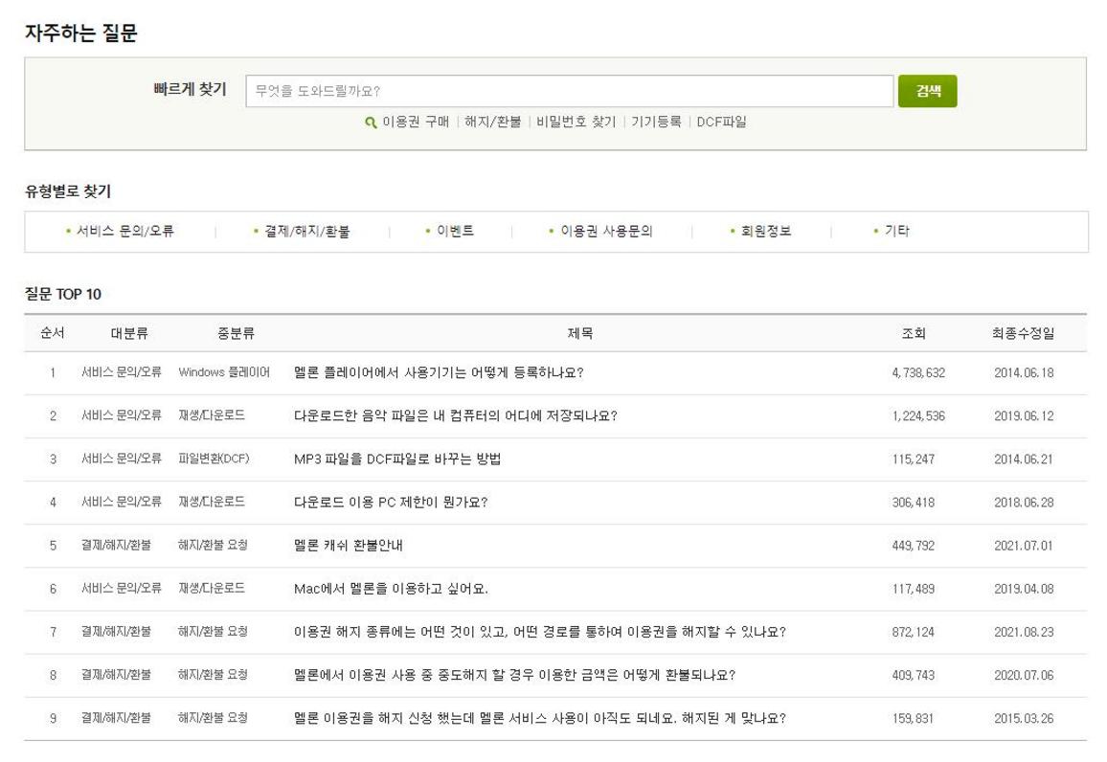Click view count 449,792
The image size is (1107, 762).
[914, 546]
